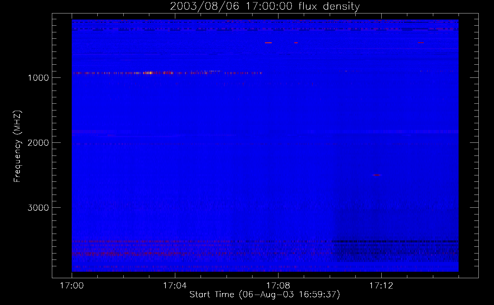Click the 17:08 time tick label
The height and width of the screenshot is (305, 494).
click(x=278, y=286)
